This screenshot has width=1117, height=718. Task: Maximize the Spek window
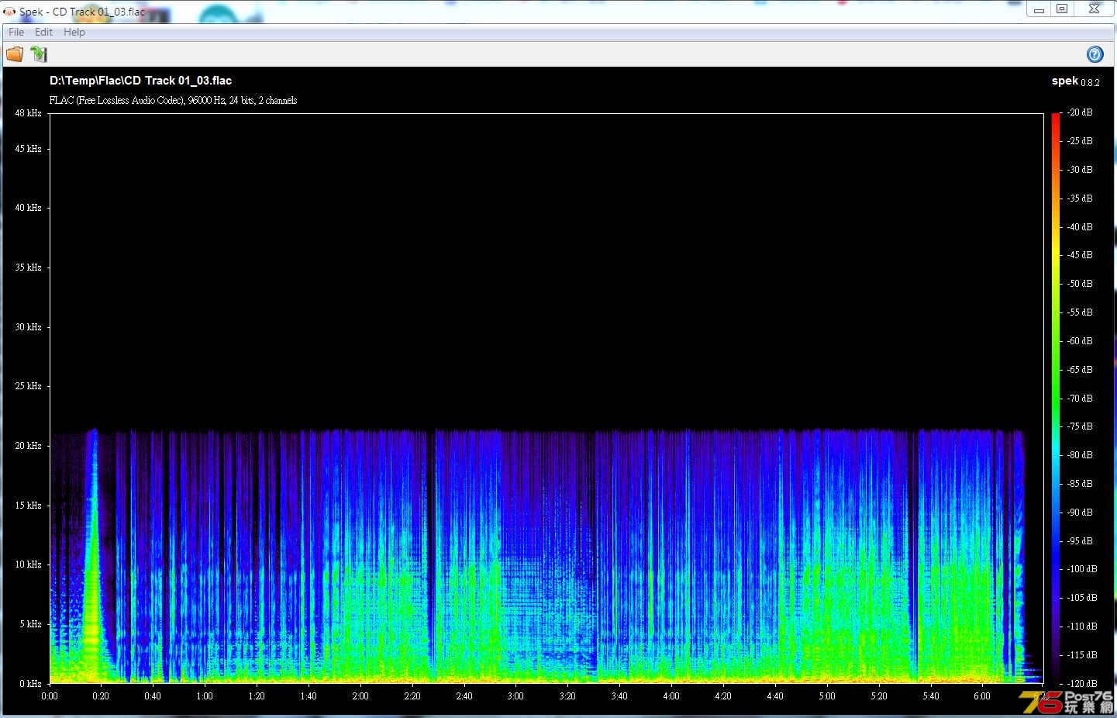1062,9
